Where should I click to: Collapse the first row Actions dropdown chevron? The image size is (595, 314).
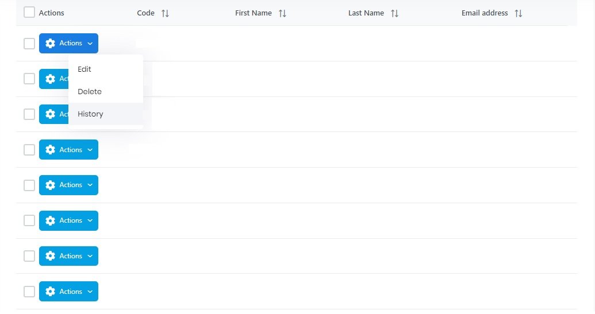point(90,44)
